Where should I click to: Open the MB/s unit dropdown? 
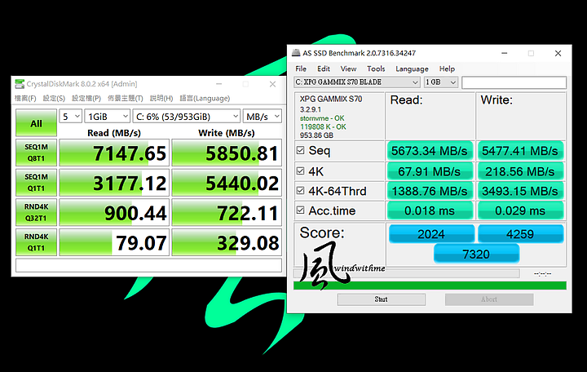click(x=262, y=117)
